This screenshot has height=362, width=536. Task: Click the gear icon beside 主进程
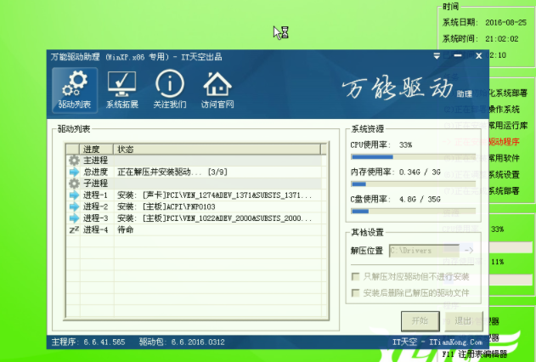(x=74, y=160)
